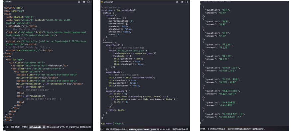
Task: Click the calculateScore() method line
Action: (x=118, y=91)
